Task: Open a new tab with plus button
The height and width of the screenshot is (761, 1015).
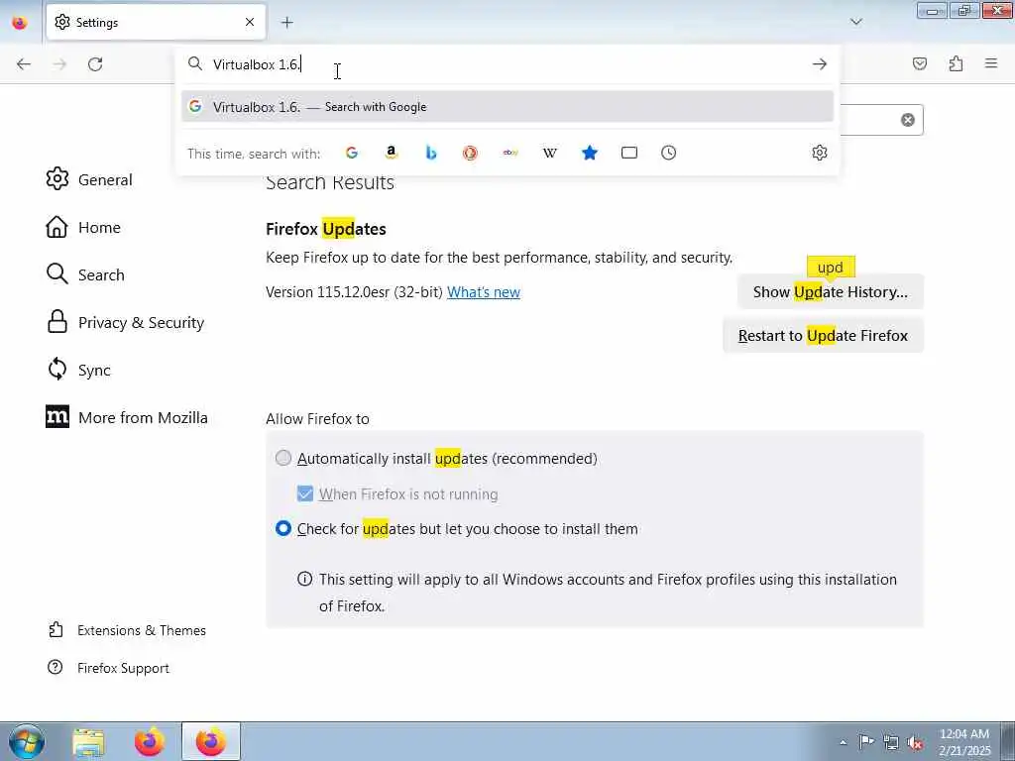Action: (x=287, y=23)
